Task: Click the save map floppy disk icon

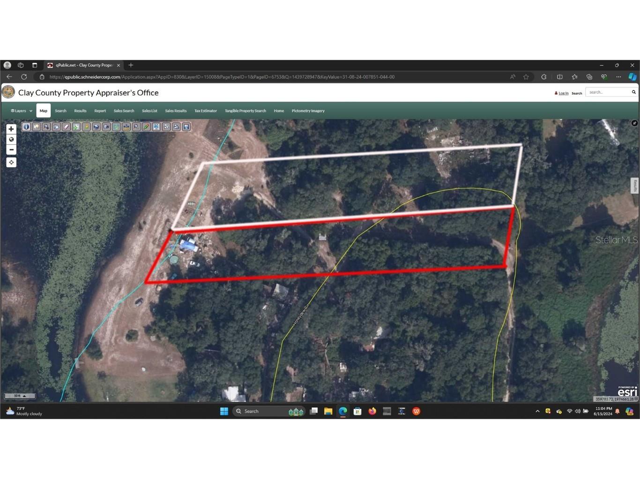Action: (x=186, y=127)
